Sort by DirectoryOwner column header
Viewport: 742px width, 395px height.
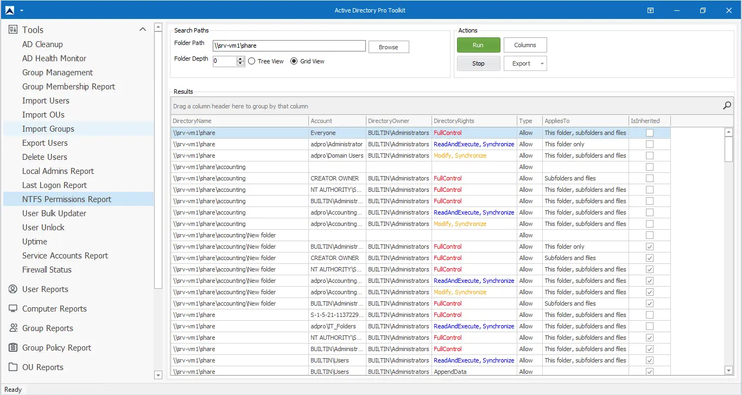tap(398, 121)
